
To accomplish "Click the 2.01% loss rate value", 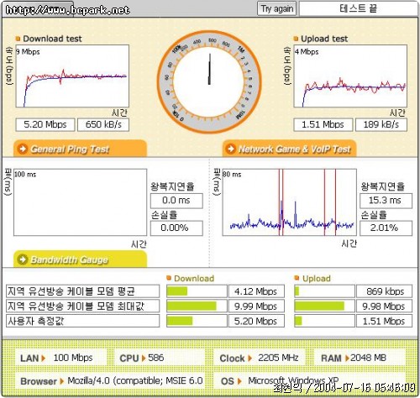I will tap(386, 228).
